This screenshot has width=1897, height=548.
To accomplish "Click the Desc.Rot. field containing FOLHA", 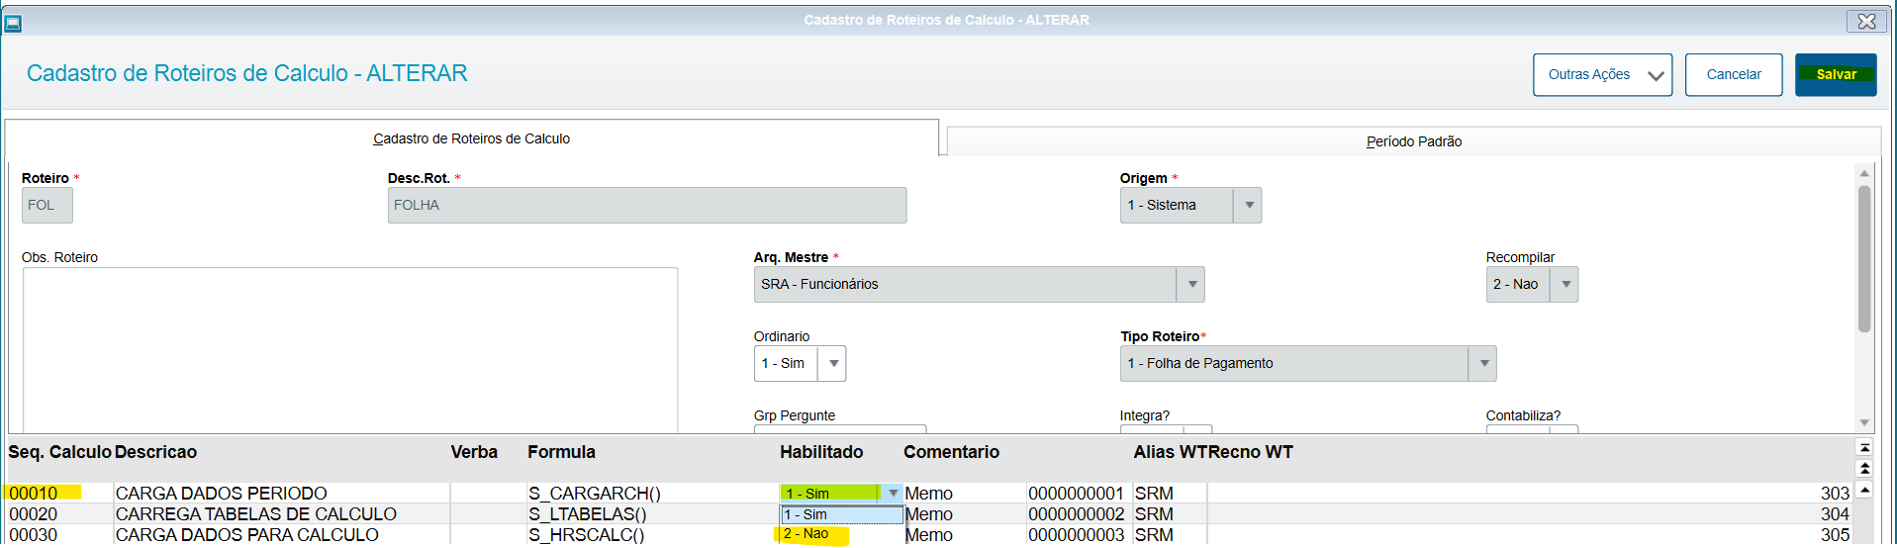I will [x=646, y=205].
